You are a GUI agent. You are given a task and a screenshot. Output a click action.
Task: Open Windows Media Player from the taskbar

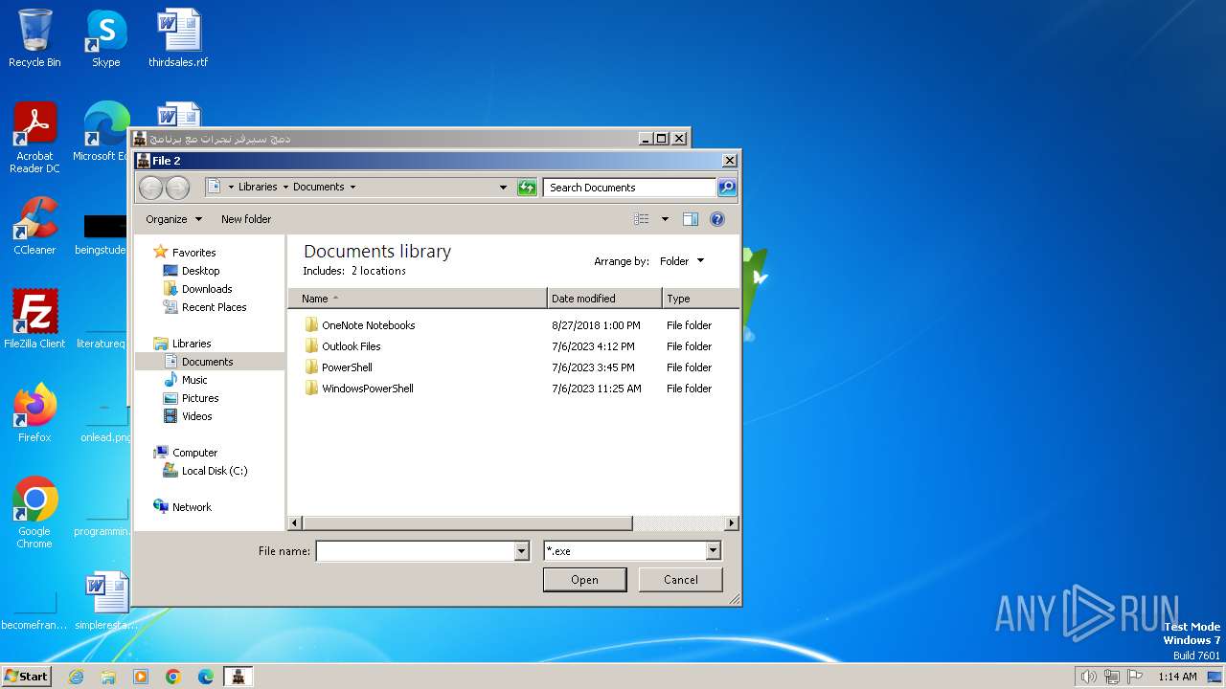click(x=141, y=677)
